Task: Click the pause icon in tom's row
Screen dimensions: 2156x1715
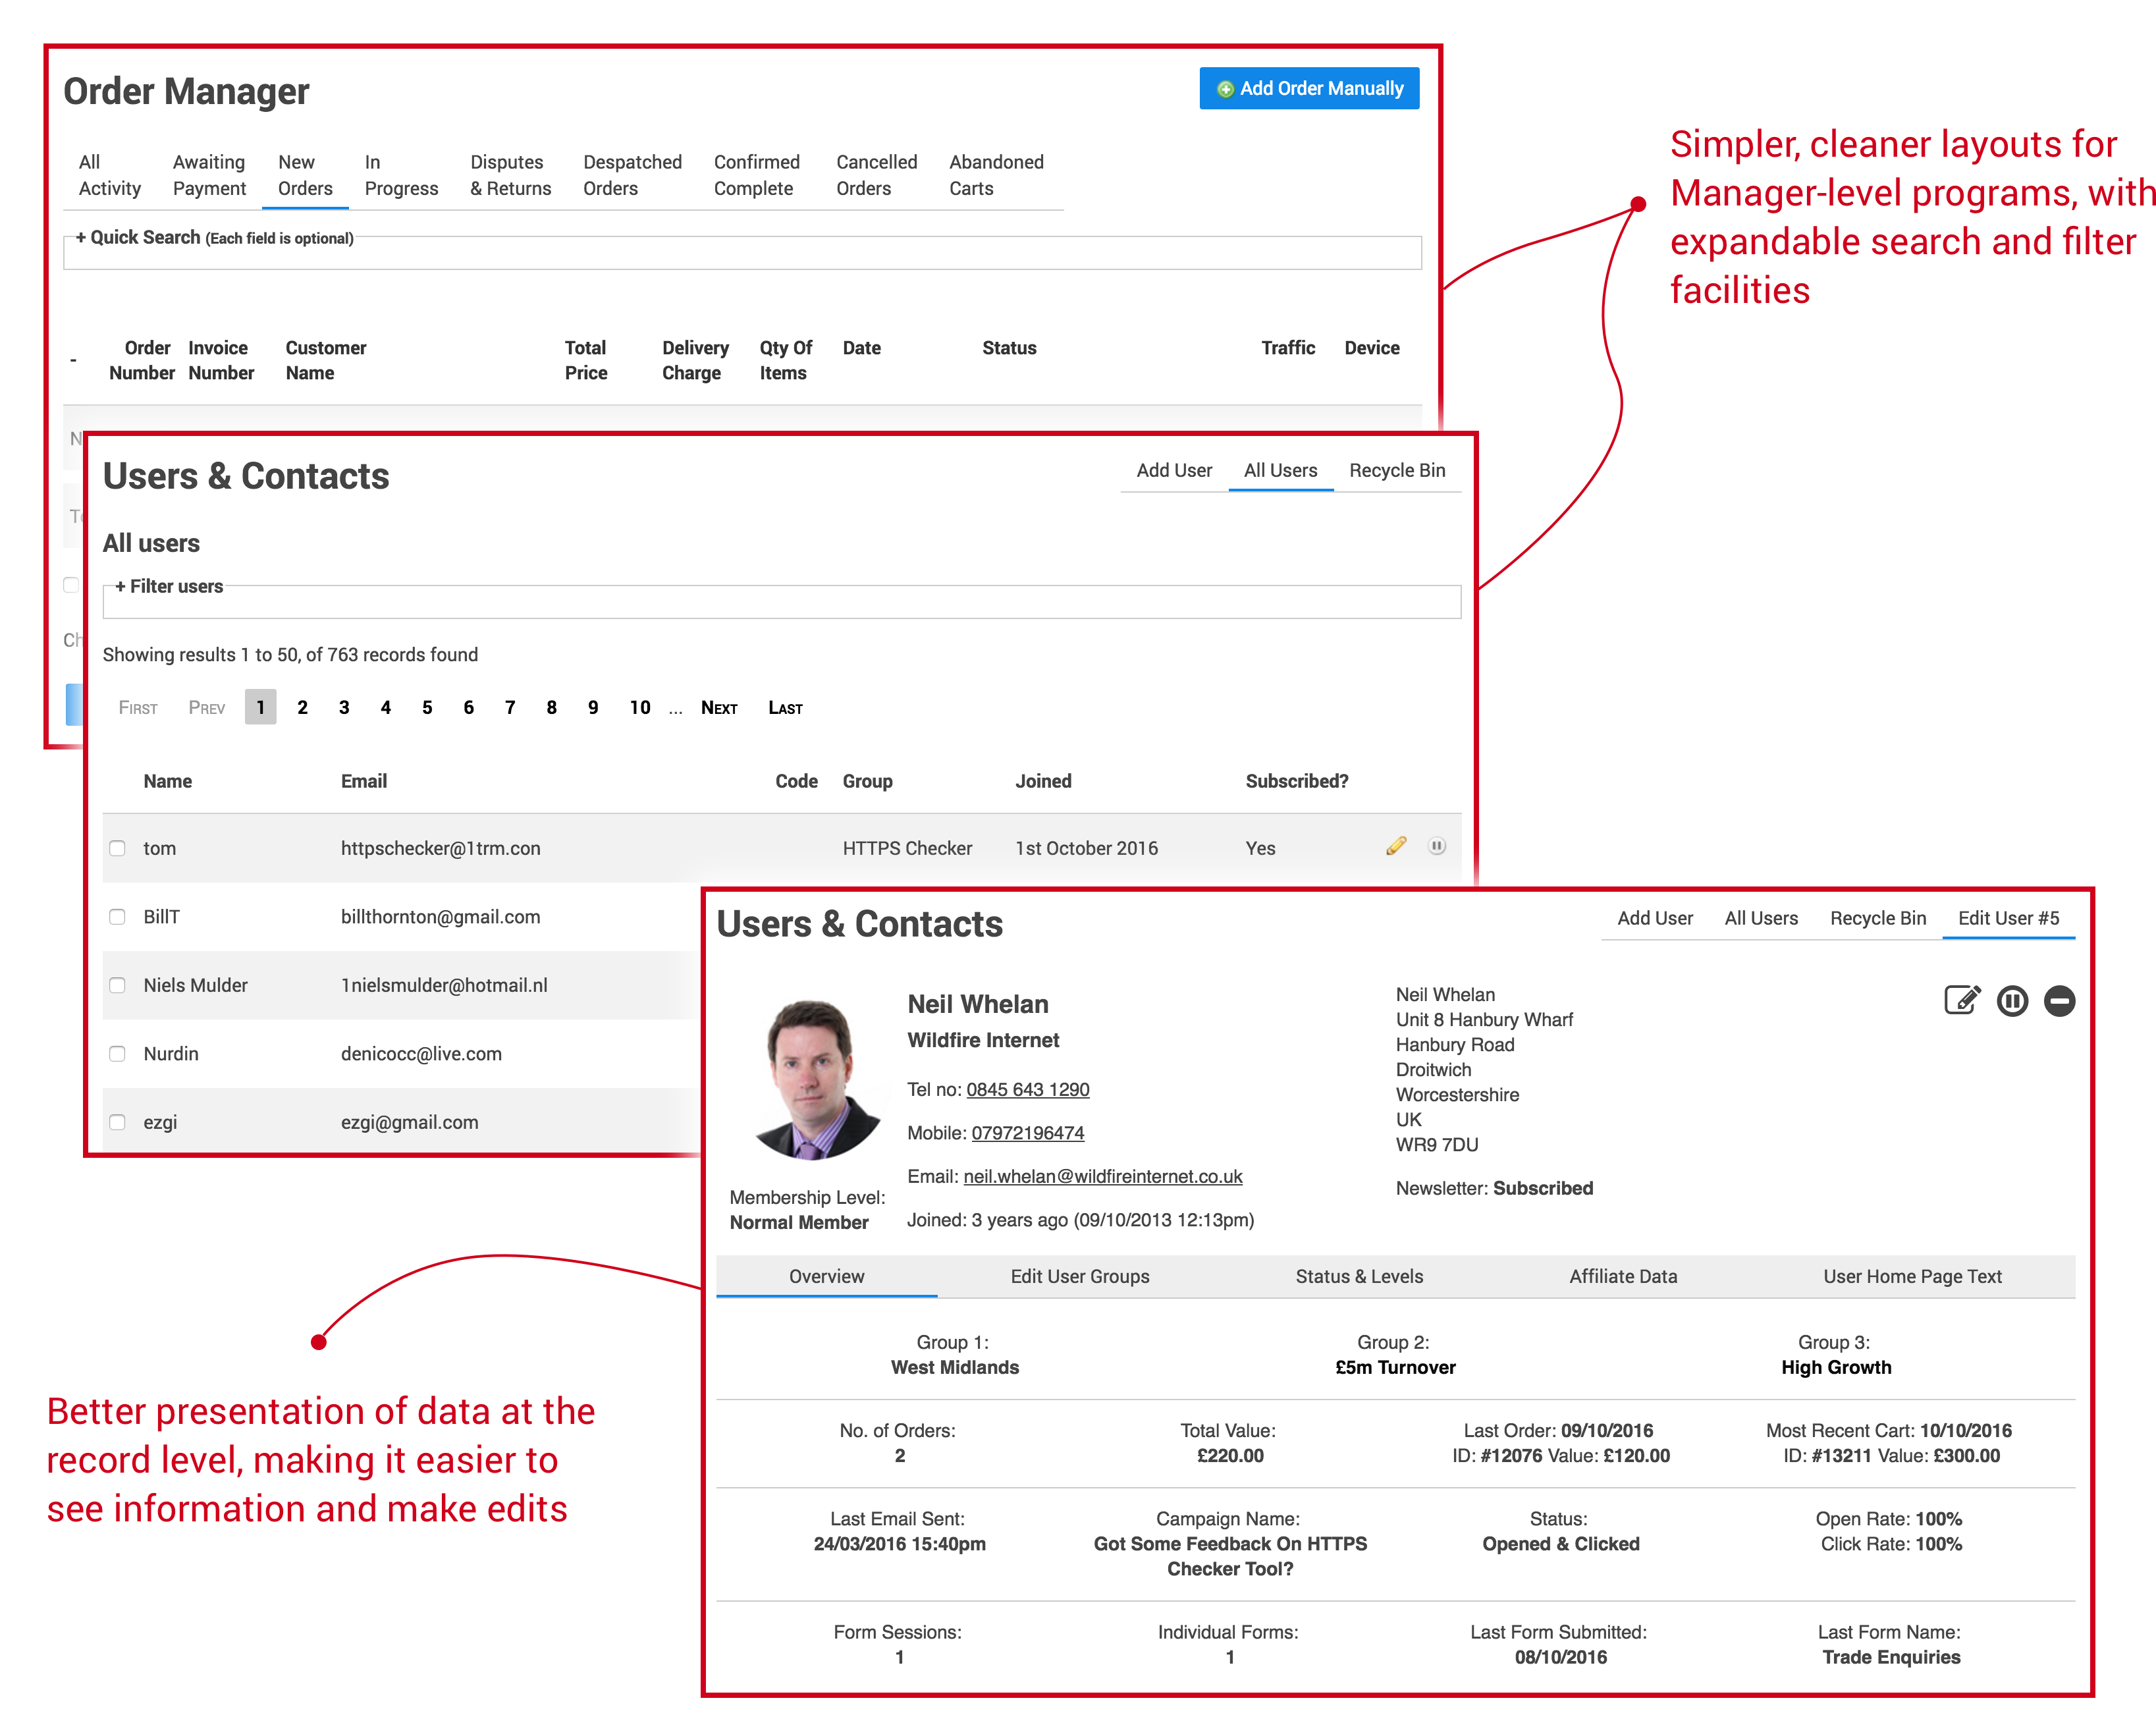Action: (1437, 846)
